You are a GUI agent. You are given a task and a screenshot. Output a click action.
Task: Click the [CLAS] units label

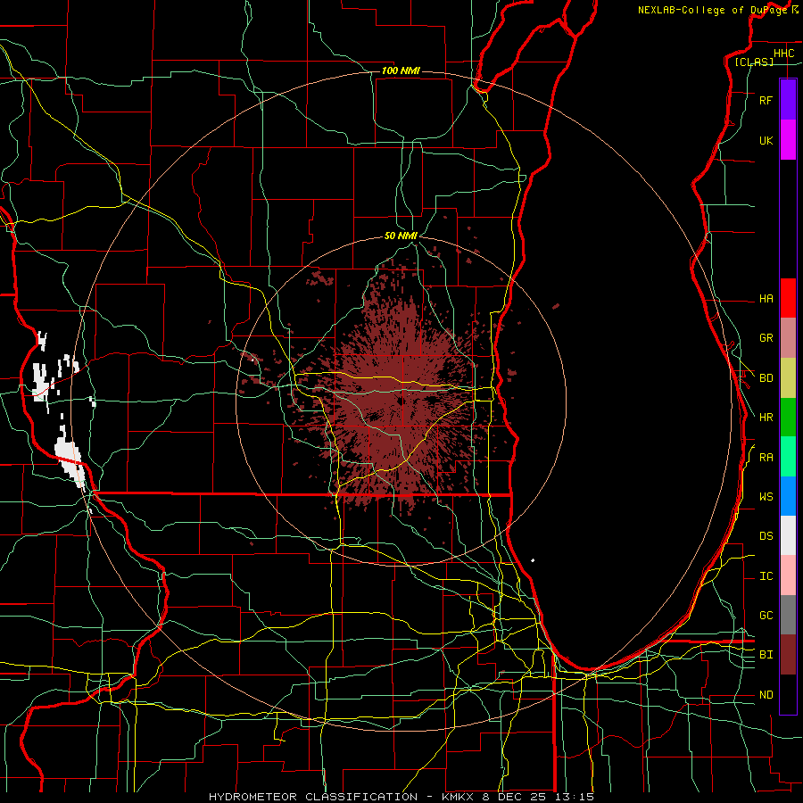pyautogui.click(x=754, y=62)
